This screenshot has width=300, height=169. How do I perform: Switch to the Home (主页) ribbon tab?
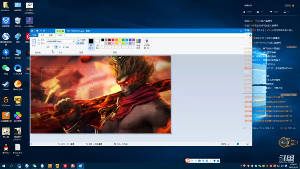coord(42,35)
